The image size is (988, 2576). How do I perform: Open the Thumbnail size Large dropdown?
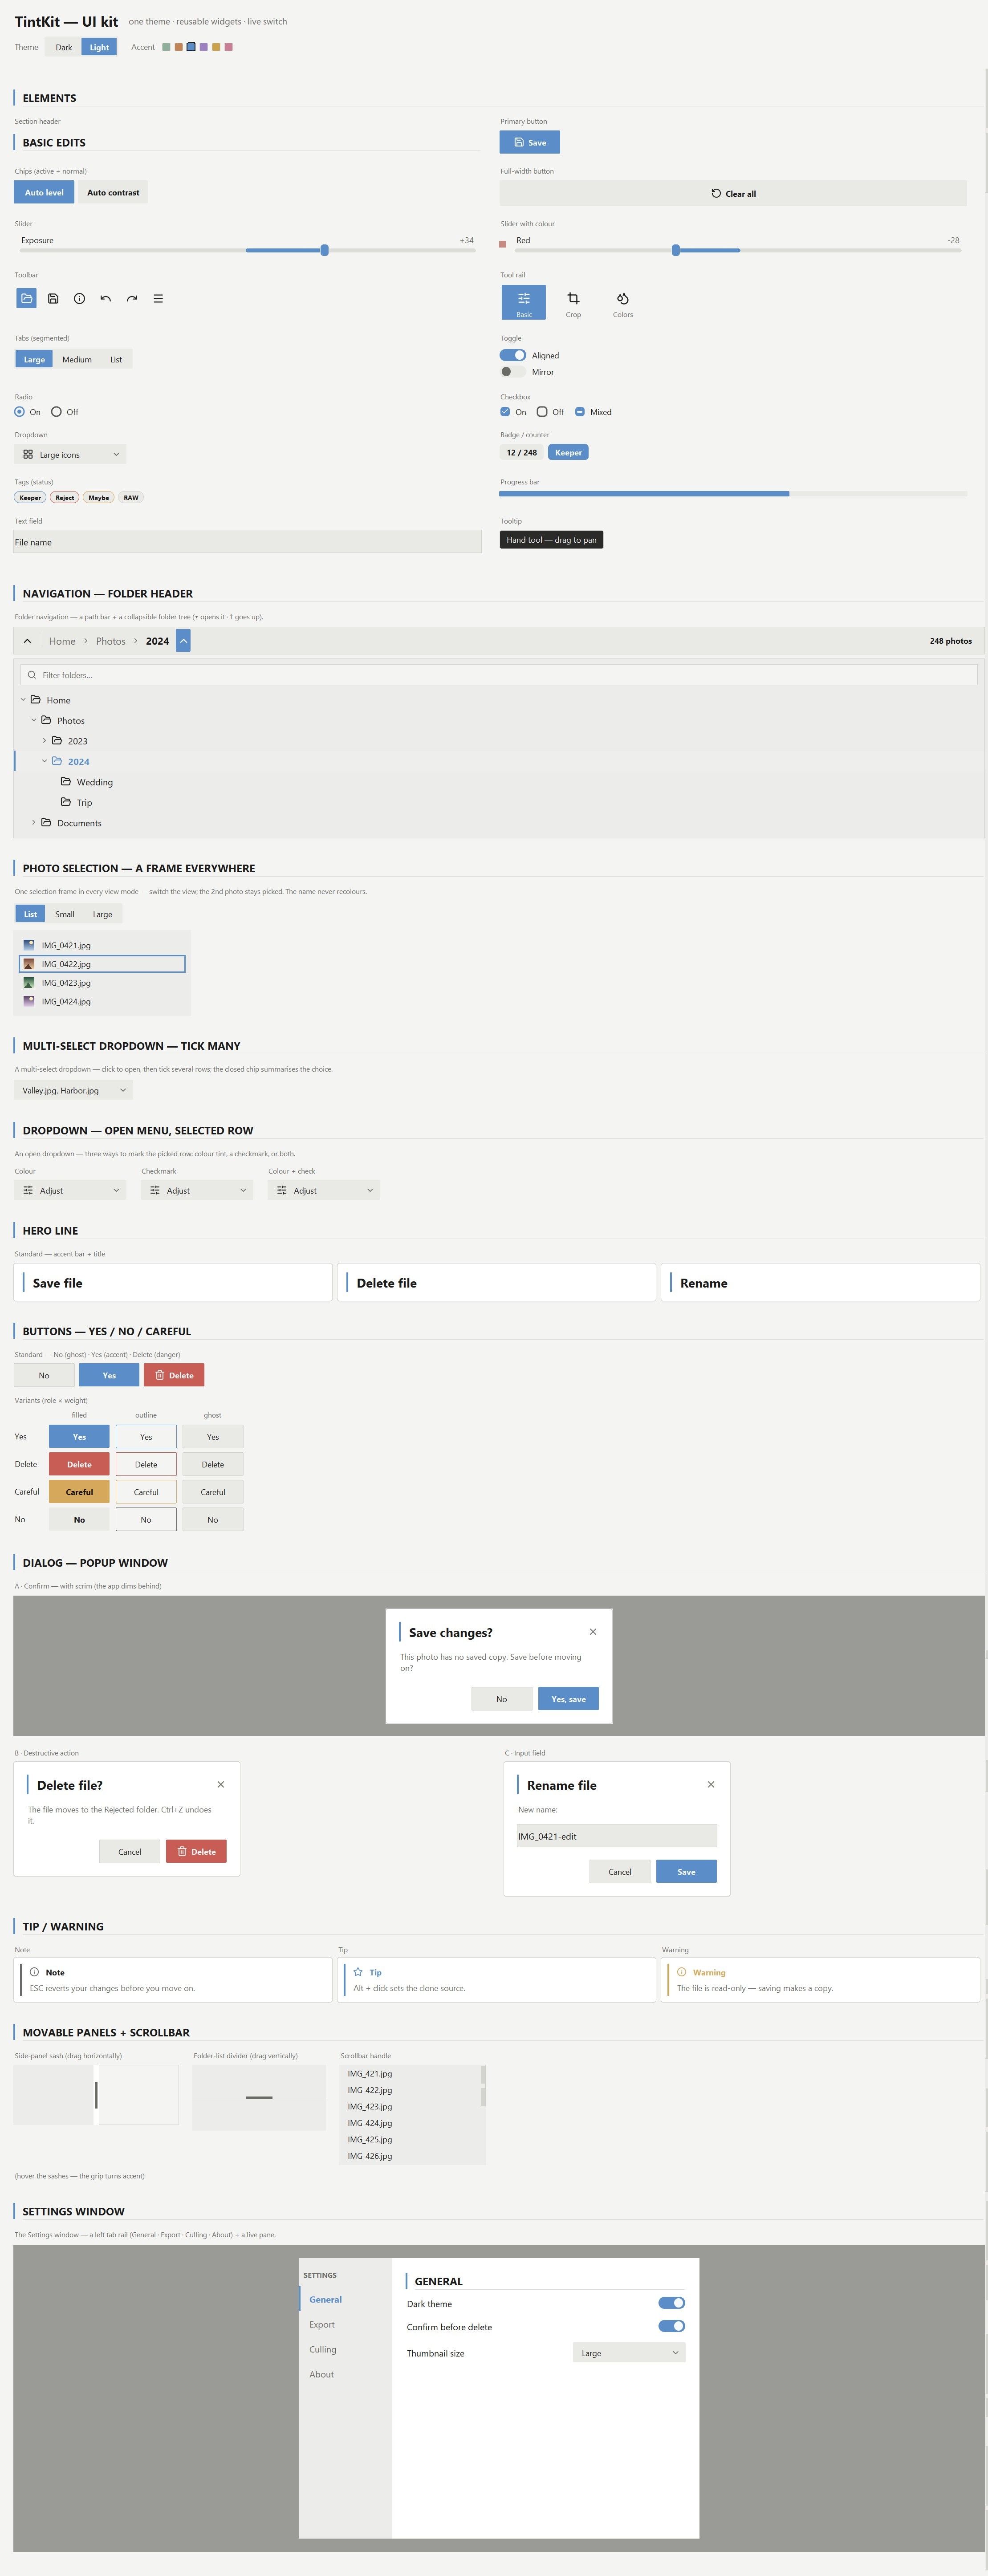629,2352
